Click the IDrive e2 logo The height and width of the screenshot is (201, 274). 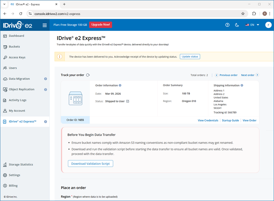click(17, 25)
